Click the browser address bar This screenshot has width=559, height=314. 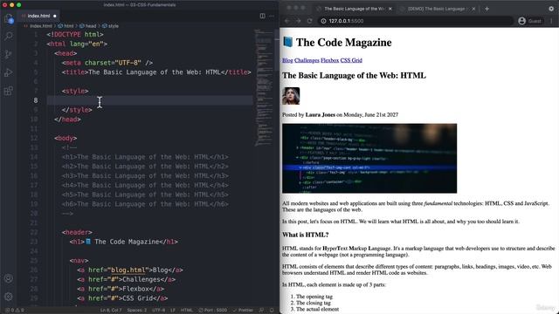coord(416,21)
